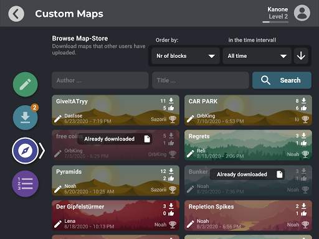Image resolution: width=319 pixels, height=239 pixels.
Task: Click trophy icon on Pyramids card
Action: pyautogui.click(x=173, y=190)
